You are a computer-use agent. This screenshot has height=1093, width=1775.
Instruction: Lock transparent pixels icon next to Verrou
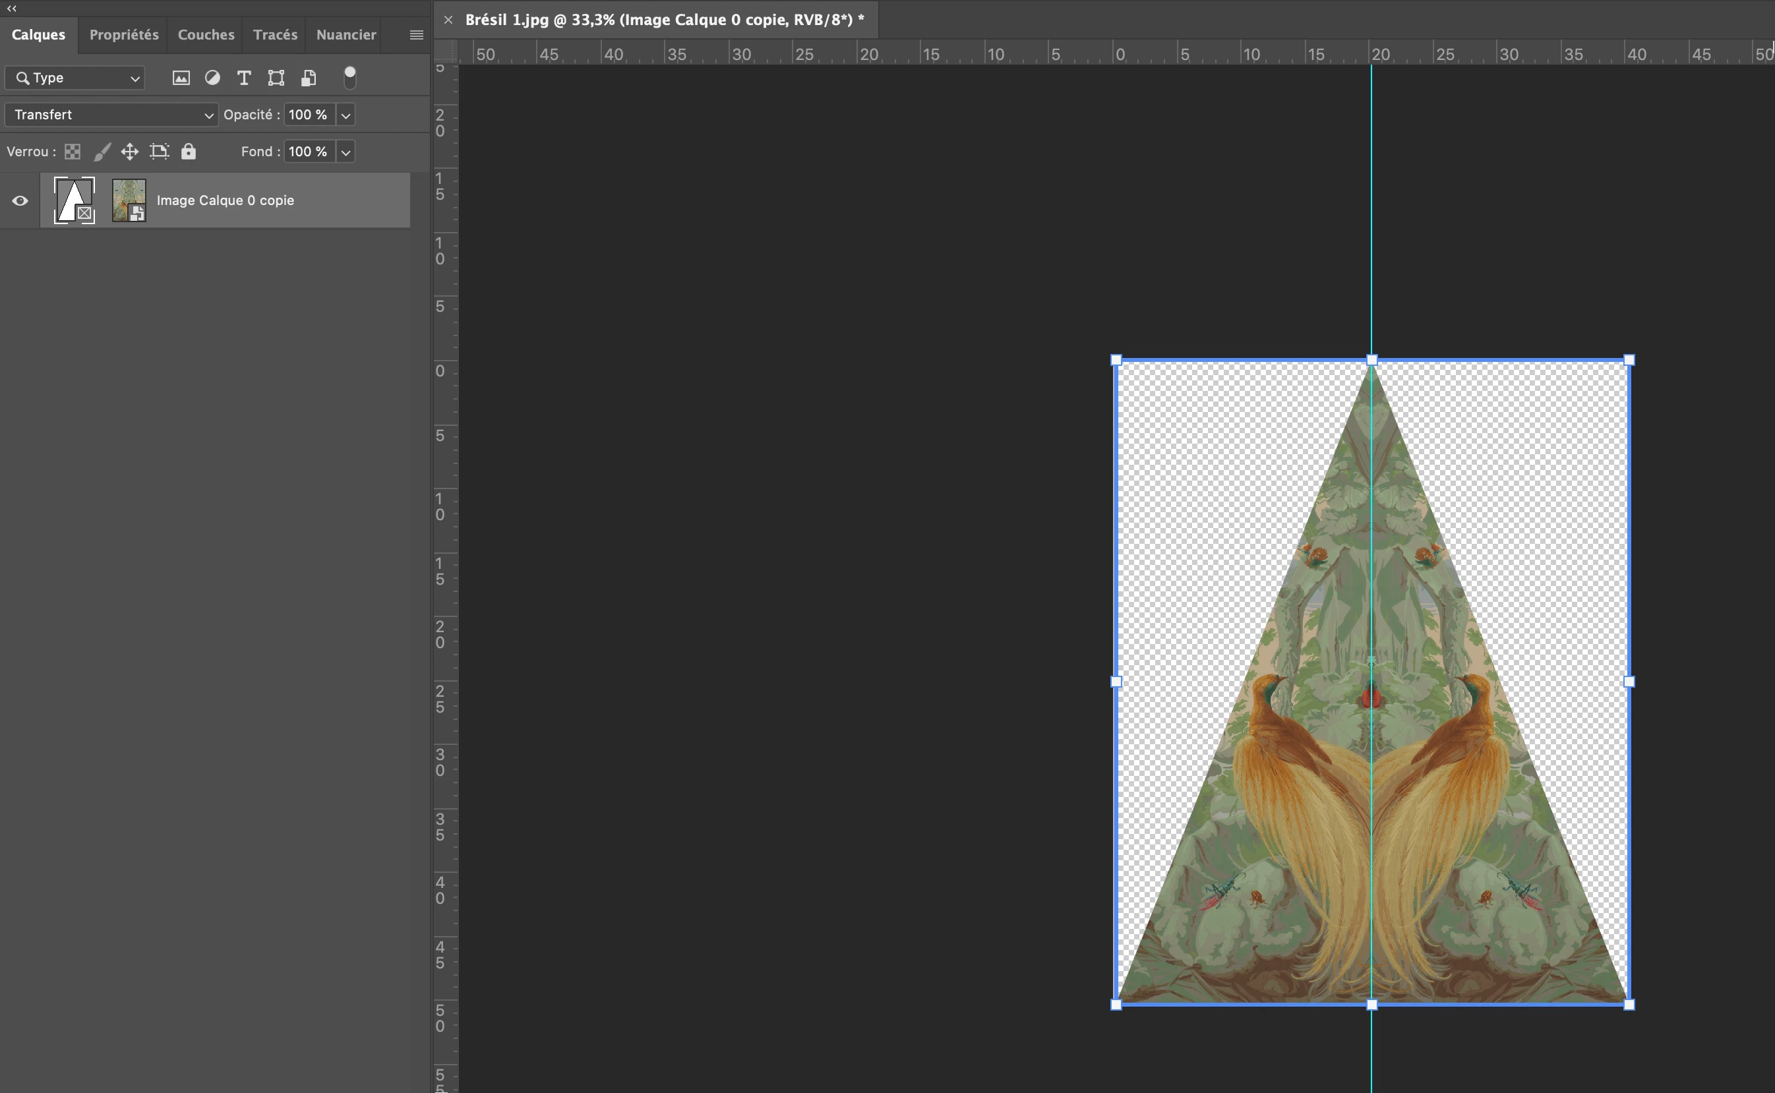(x=73, y=152)
